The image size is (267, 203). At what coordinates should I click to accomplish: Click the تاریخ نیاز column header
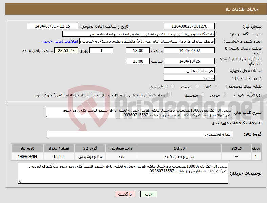(x=27, y=148)
